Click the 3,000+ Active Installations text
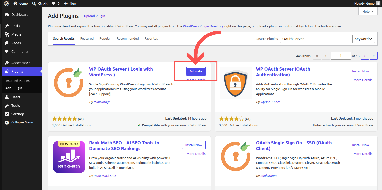Viewport: 382px width, 190px height. 238,125
